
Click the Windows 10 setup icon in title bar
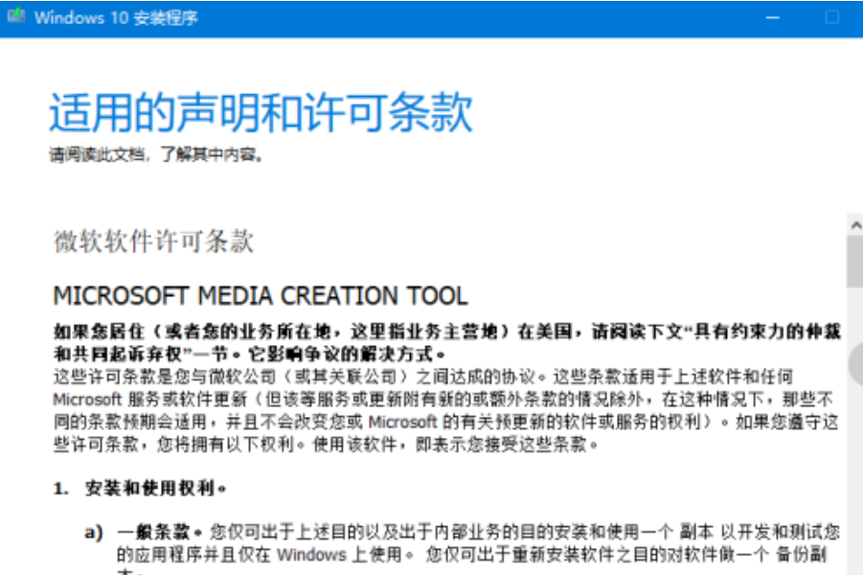tap(16, 16)
